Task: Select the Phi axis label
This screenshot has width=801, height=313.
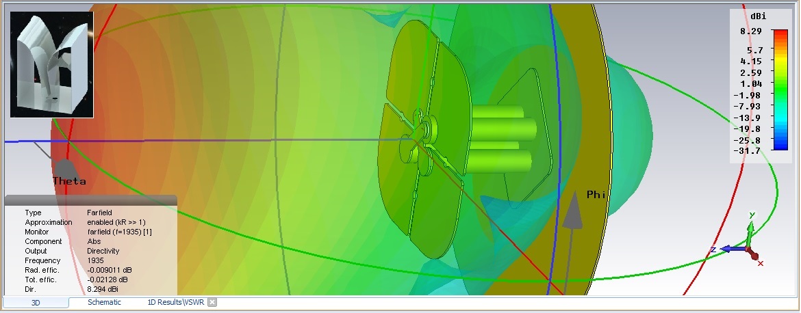Action: pos(596,194)
